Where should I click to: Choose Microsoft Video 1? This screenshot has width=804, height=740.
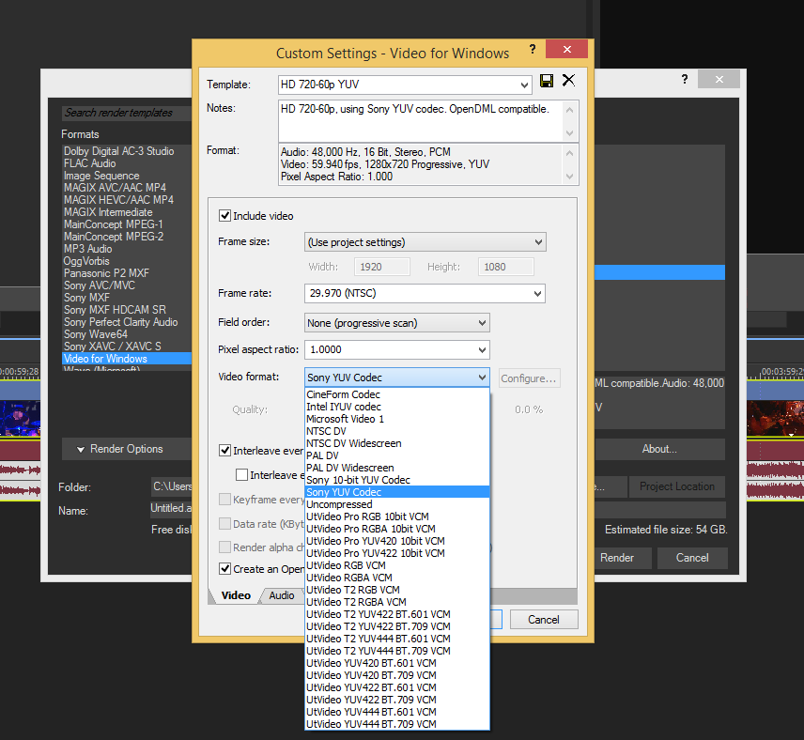[x=397, y=419]
